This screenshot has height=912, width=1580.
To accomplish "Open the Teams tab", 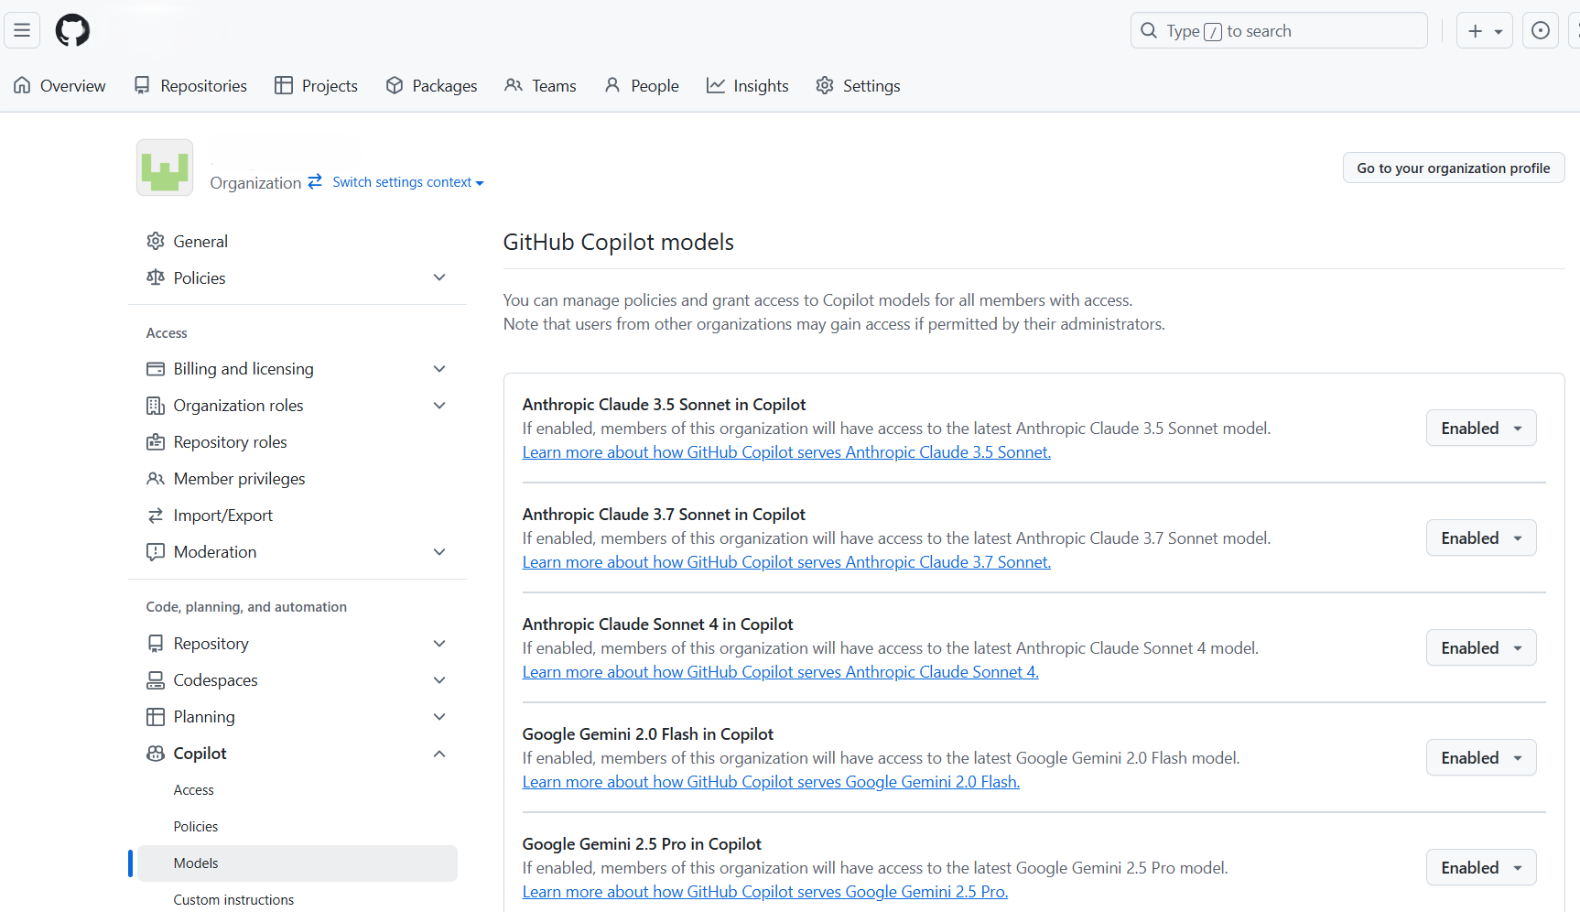I will point(540,85).
